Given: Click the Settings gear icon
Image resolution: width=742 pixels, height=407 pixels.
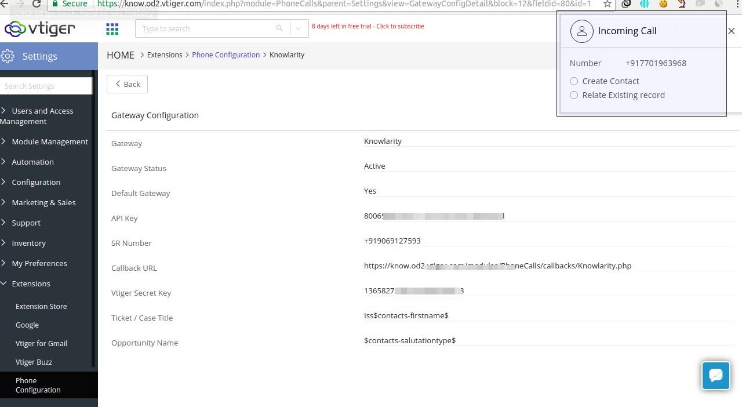Looking at the screenshot, I should [8, 56].
